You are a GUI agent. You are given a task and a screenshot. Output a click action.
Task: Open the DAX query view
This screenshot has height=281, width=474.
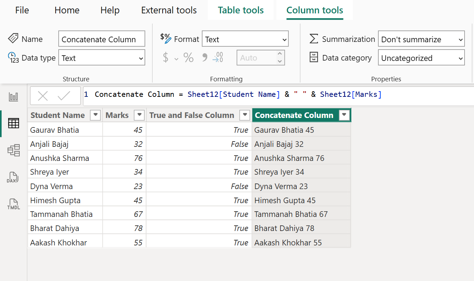tap(13, 177)
